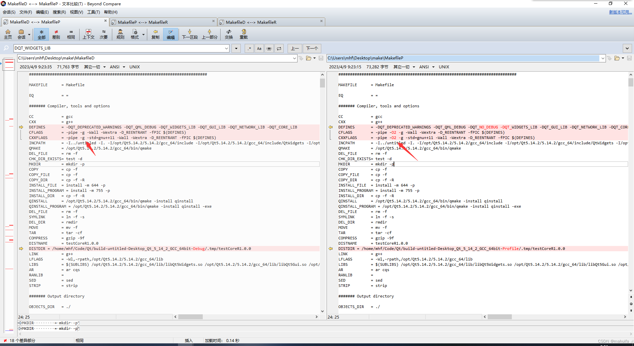Toggle the 全部 (show all) filter
The image size is (634, 346).
42,34
